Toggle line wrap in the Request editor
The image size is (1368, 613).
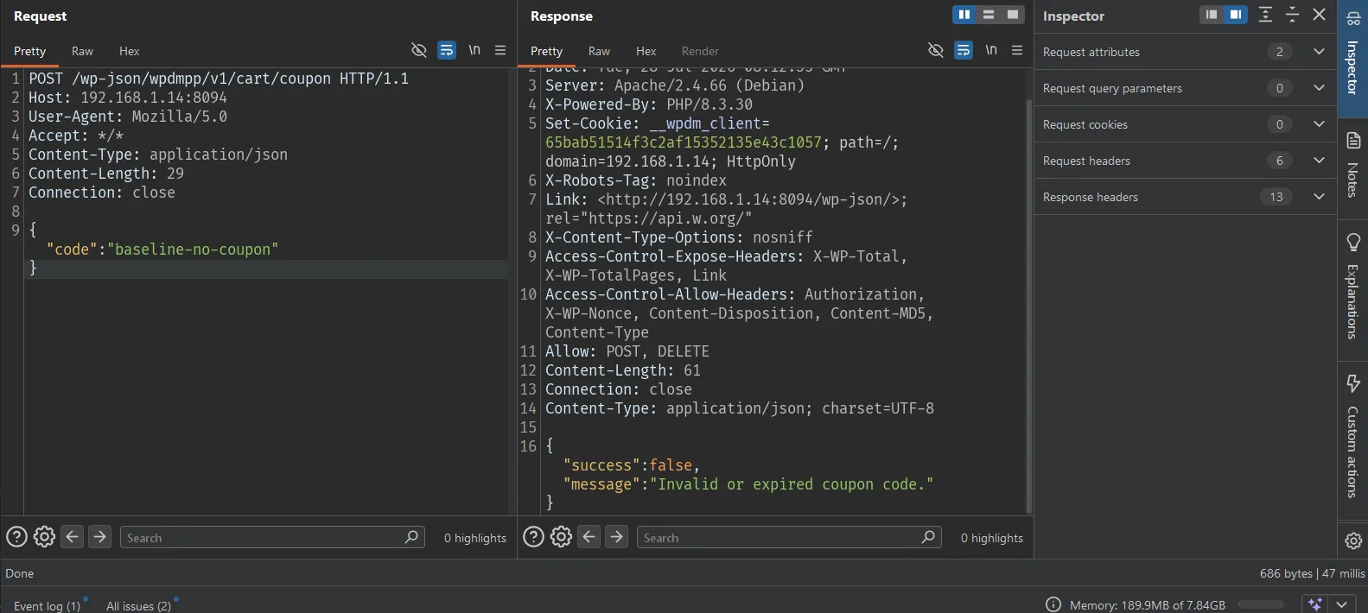click(x=447, y=50)
